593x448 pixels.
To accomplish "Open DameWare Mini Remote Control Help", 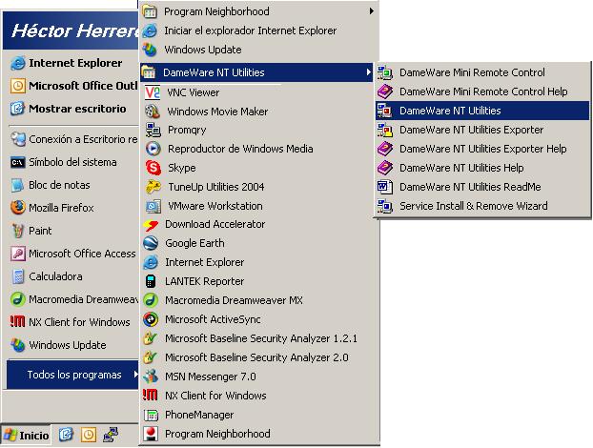I will click(x=482, y=92).
